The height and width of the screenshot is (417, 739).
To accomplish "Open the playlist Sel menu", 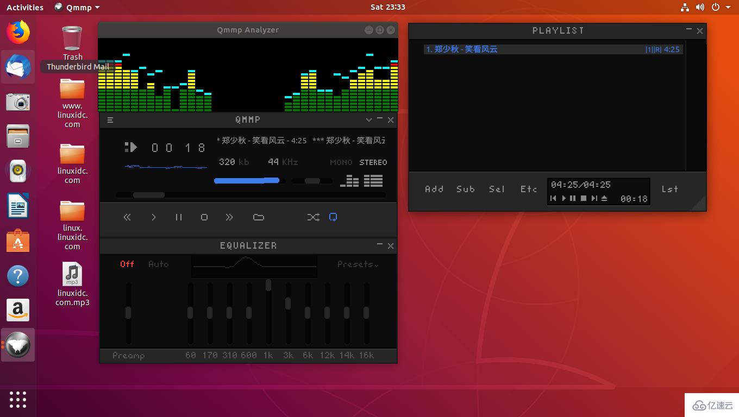I will [497, 189].
